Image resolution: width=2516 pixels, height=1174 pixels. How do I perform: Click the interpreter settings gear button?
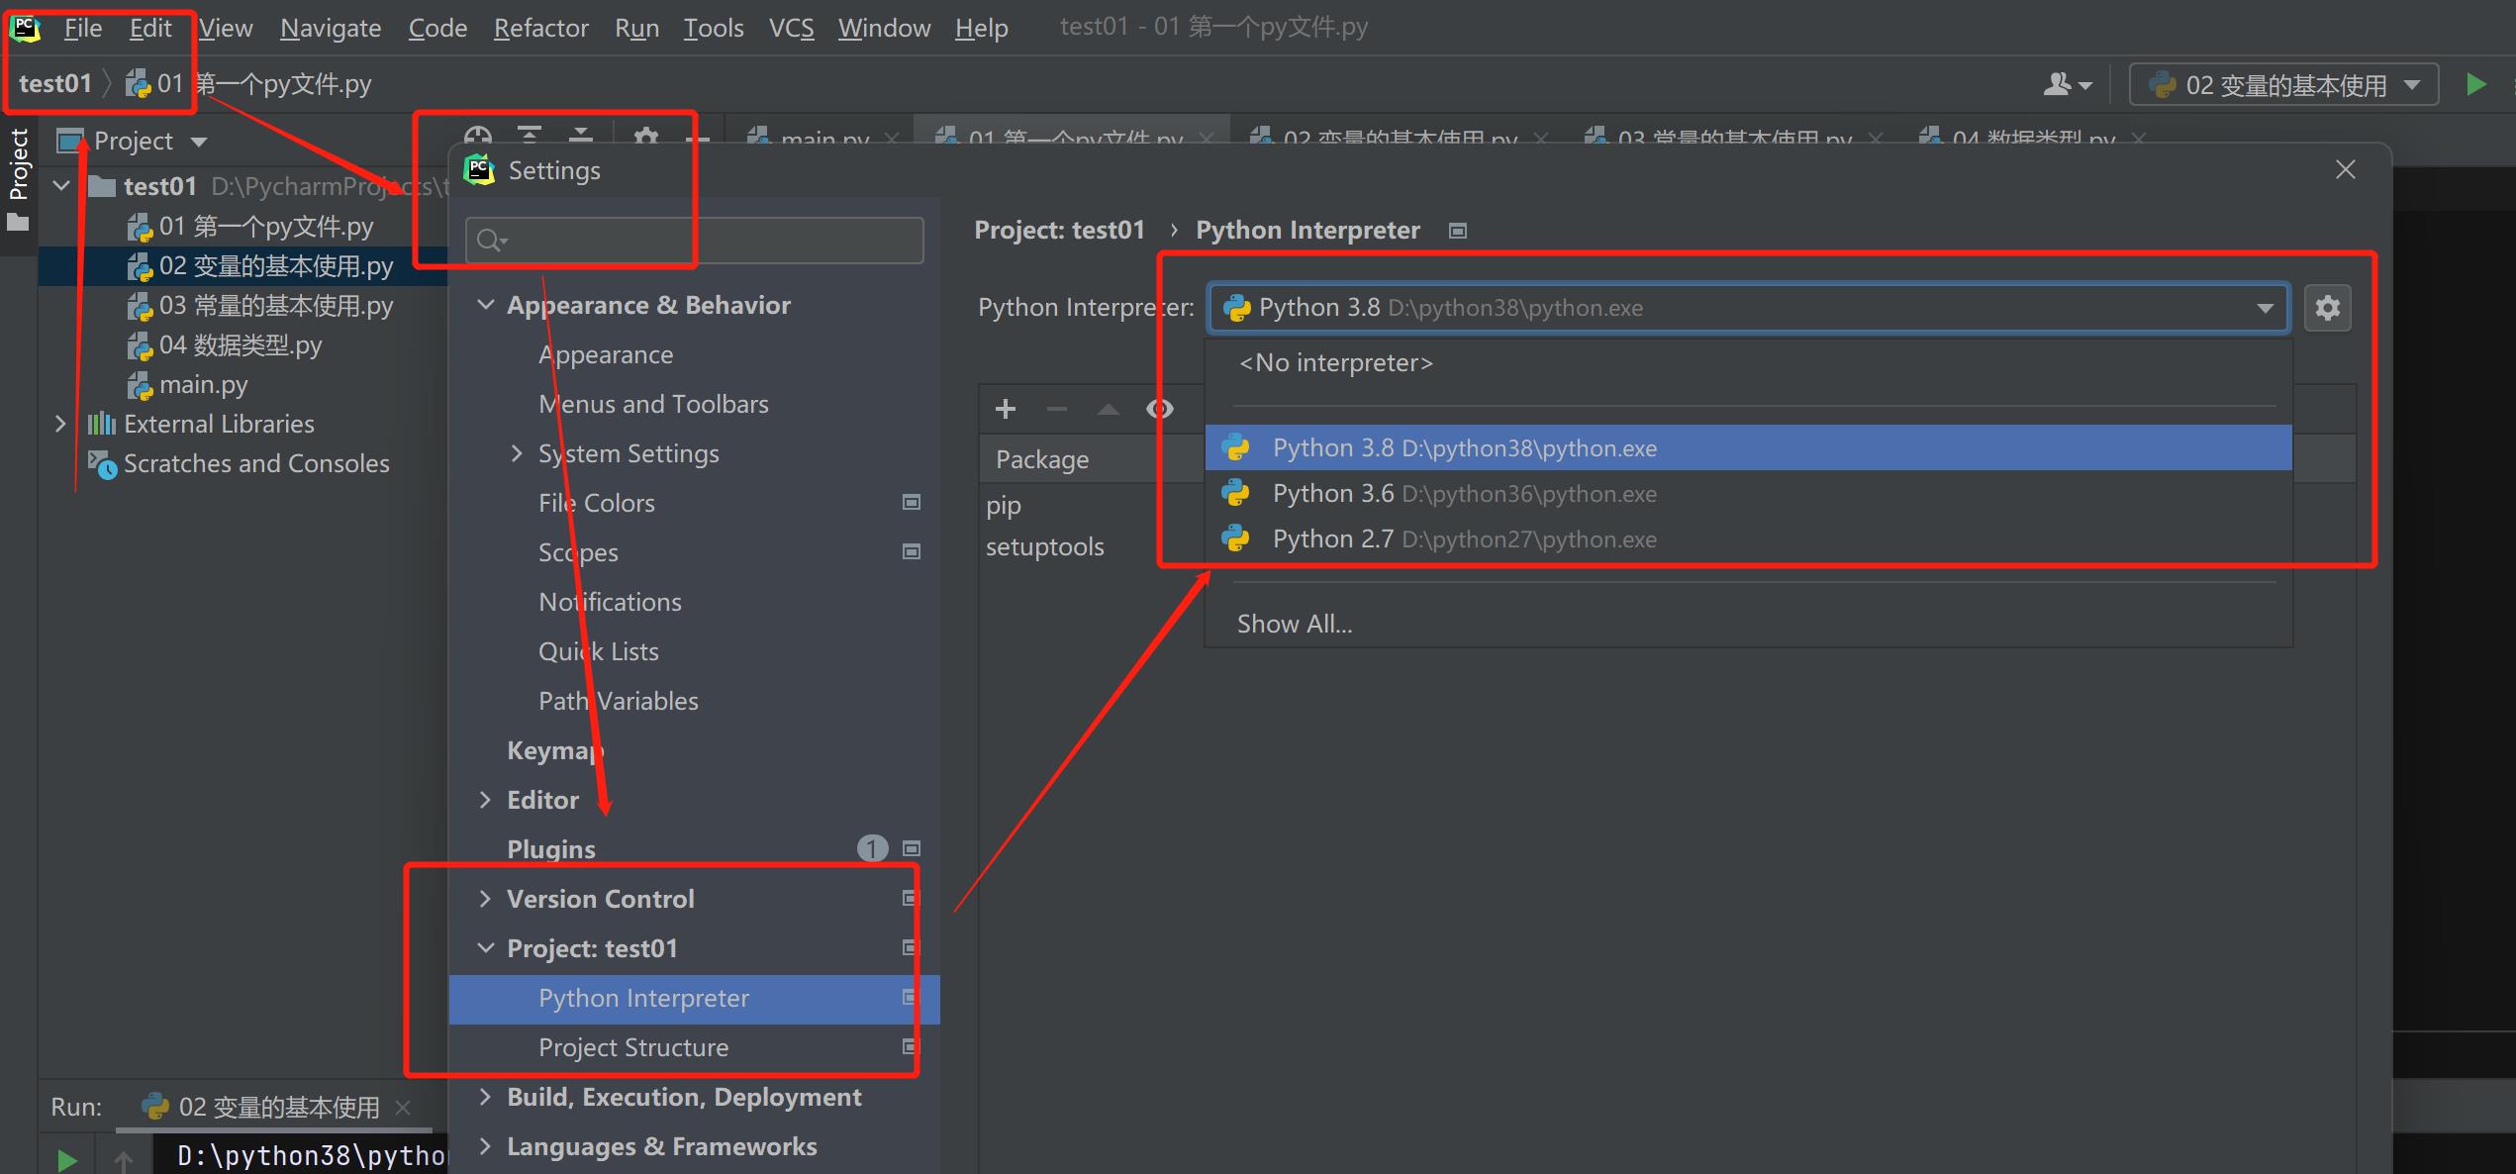point(2327,308)
